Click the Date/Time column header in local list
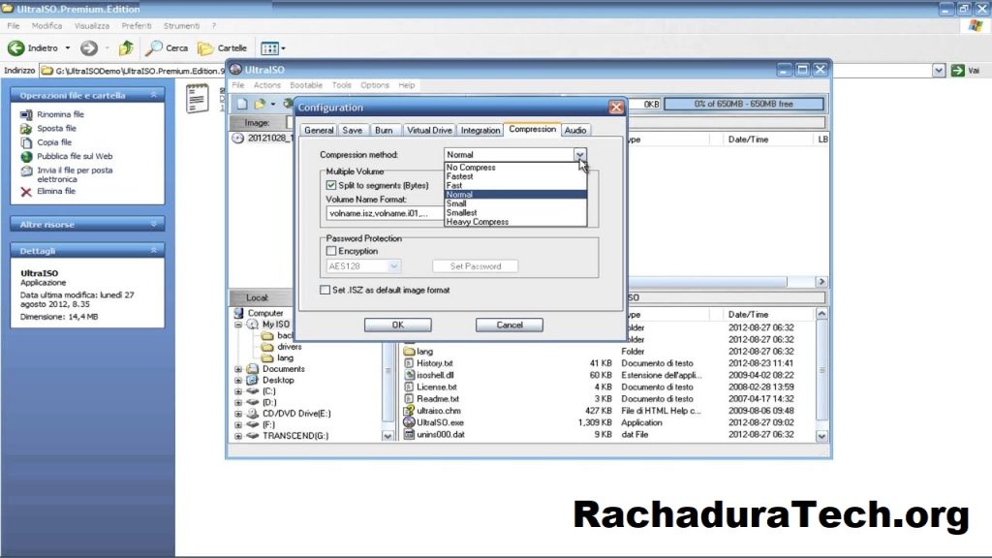 coord(749,315)
